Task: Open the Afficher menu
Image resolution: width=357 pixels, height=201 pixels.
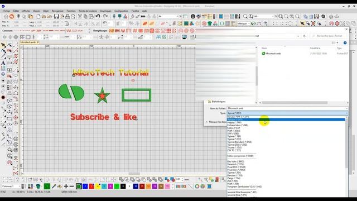Action: coord(26,11)
